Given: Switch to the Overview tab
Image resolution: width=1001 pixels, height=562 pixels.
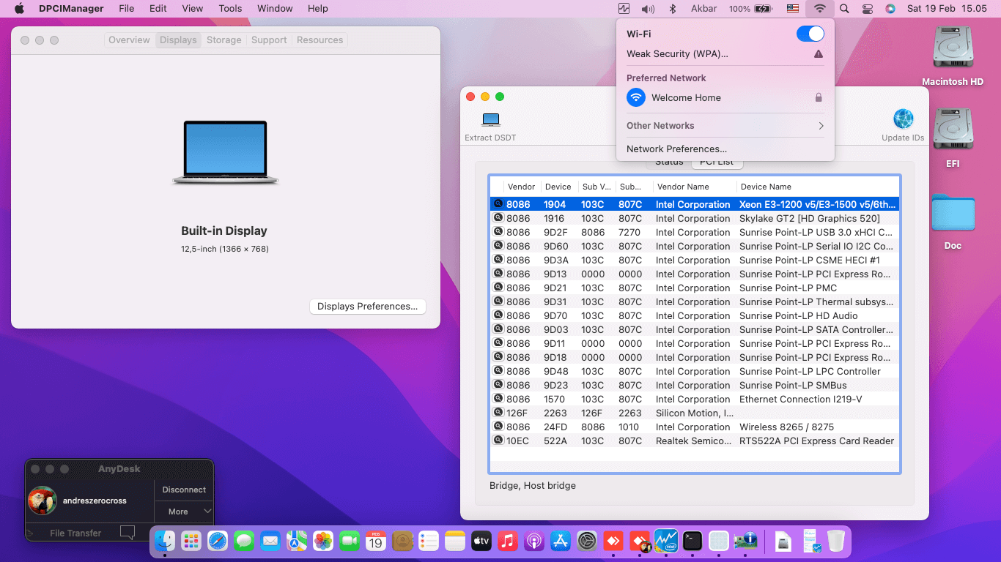Looking at the screenshot, I should (x=129, y=40).
